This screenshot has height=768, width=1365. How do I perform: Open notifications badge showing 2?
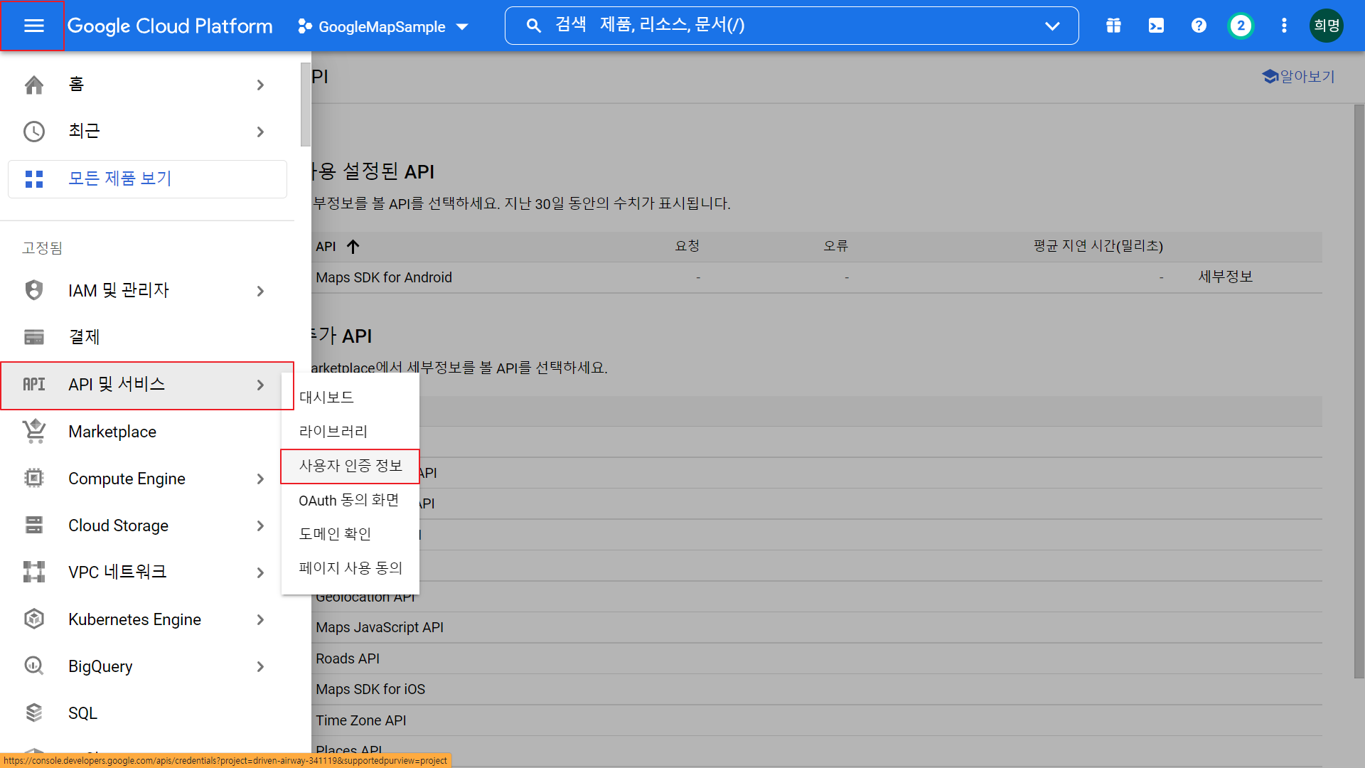pos(1241,26)
